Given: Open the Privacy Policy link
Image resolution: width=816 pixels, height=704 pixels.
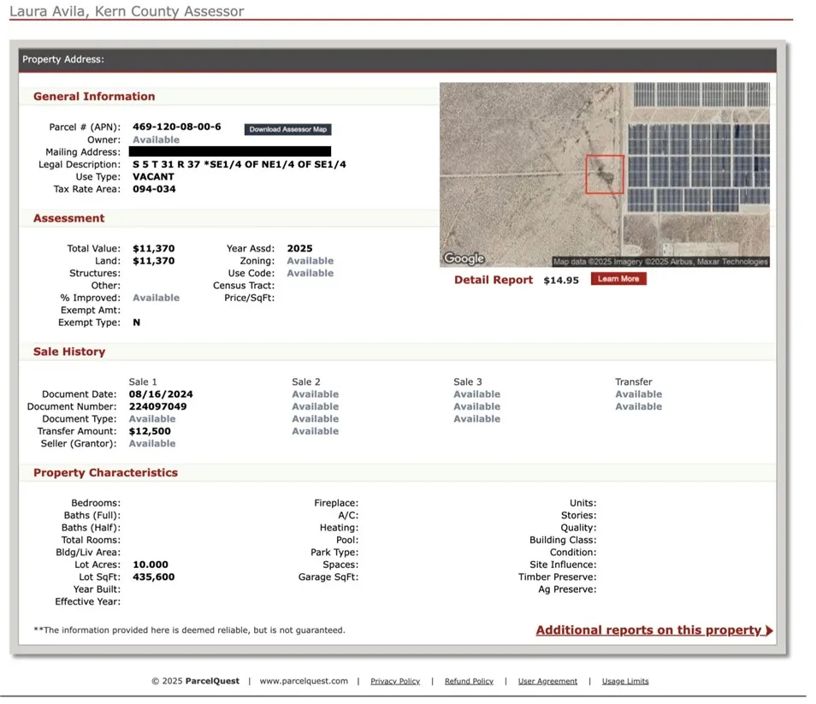Looking at the screenshot, I should (395, 682).
